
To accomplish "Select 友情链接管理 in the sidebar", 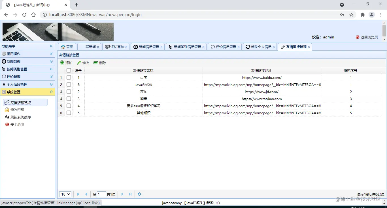I will click(x=25, y=102).
